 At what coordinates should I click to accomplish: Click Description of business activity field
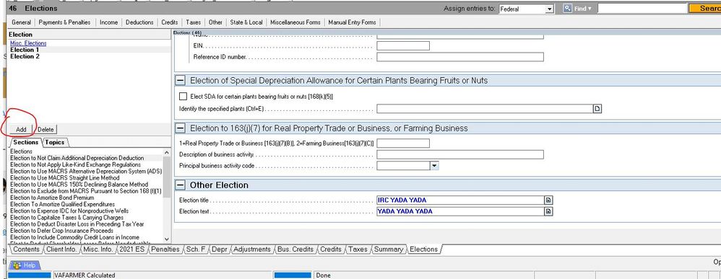[x=459, y=155]
